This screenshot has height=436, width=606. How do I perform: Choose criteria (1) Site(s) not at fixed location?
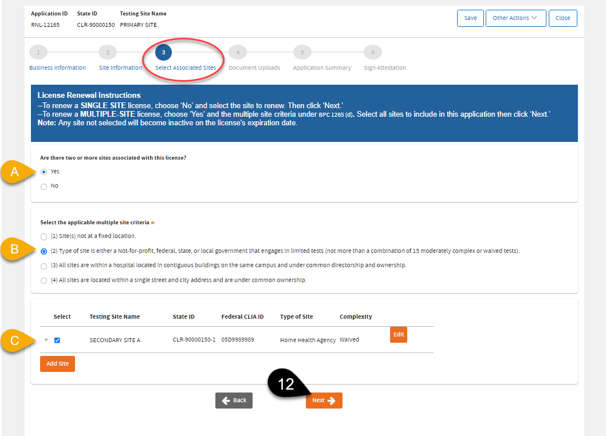pos(44,236)
